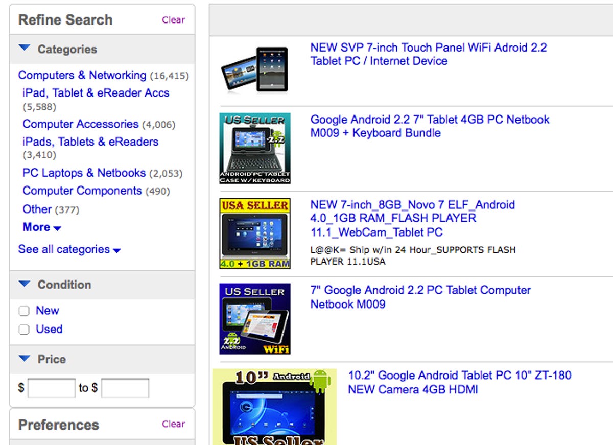Click the maximum price input field

(125, 388)
